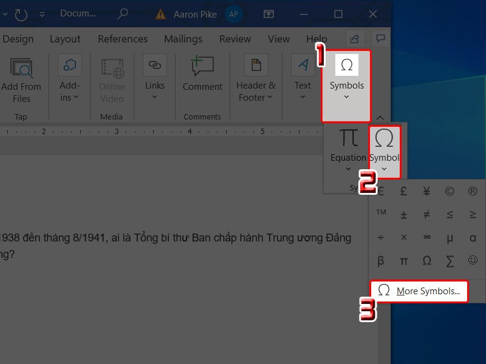Expand the Text group dropdown

coord(303,96)
